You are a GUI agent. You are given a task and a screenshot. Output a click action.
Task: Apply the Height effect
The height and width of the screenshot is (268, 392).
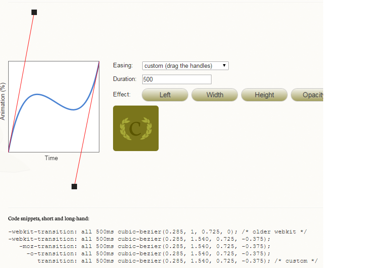pos(264,95)
